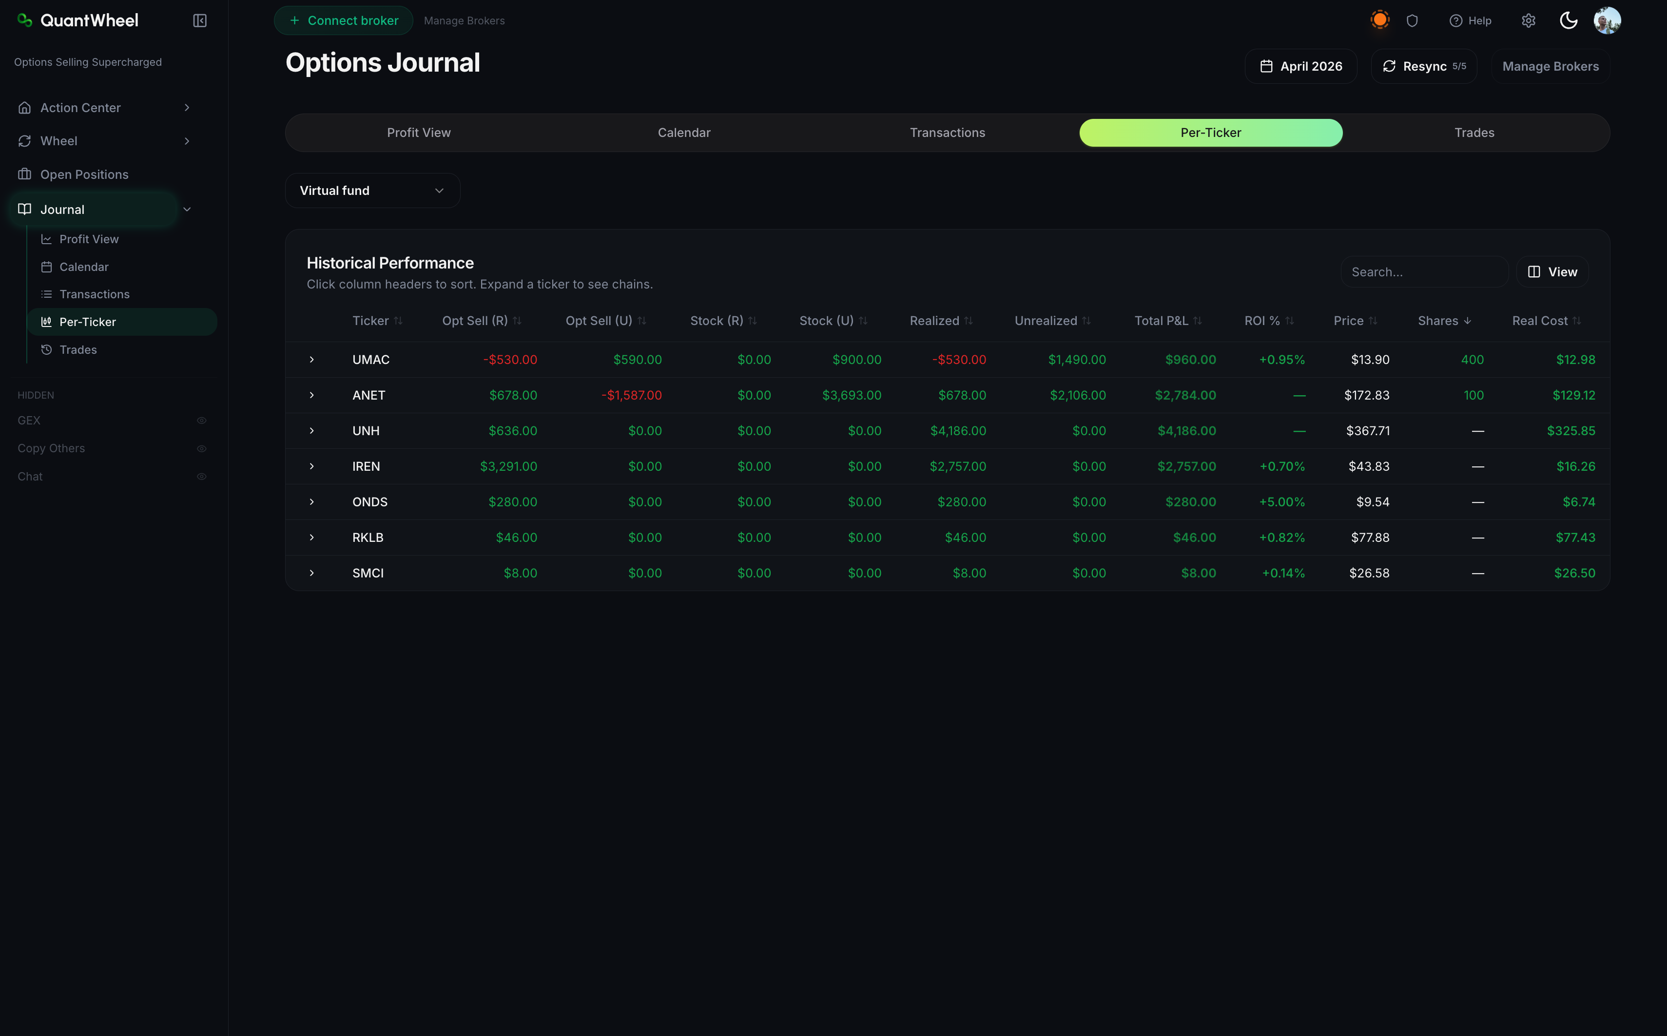The width and height of the screenshot is (1667, 1036).
Task: Open the shield icon in top bar
Action: click(1412, 20)
